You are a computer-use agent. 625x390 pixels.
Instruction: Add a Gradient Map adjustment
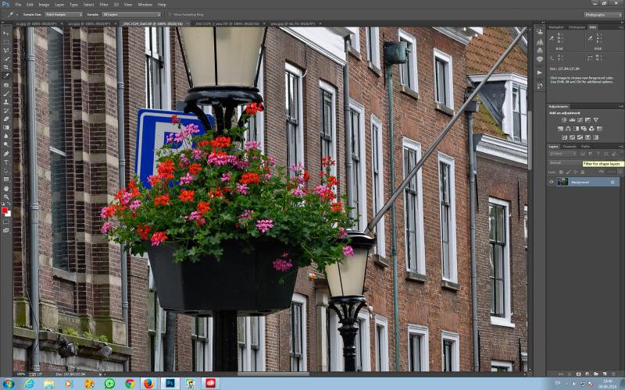595,137
